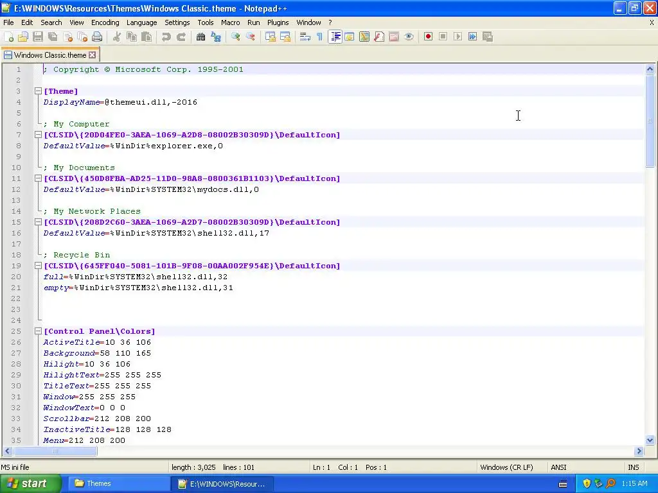Screen dimensions: 658x493
Task: Click the Paste toolbar icon
Action: [147, 37]
